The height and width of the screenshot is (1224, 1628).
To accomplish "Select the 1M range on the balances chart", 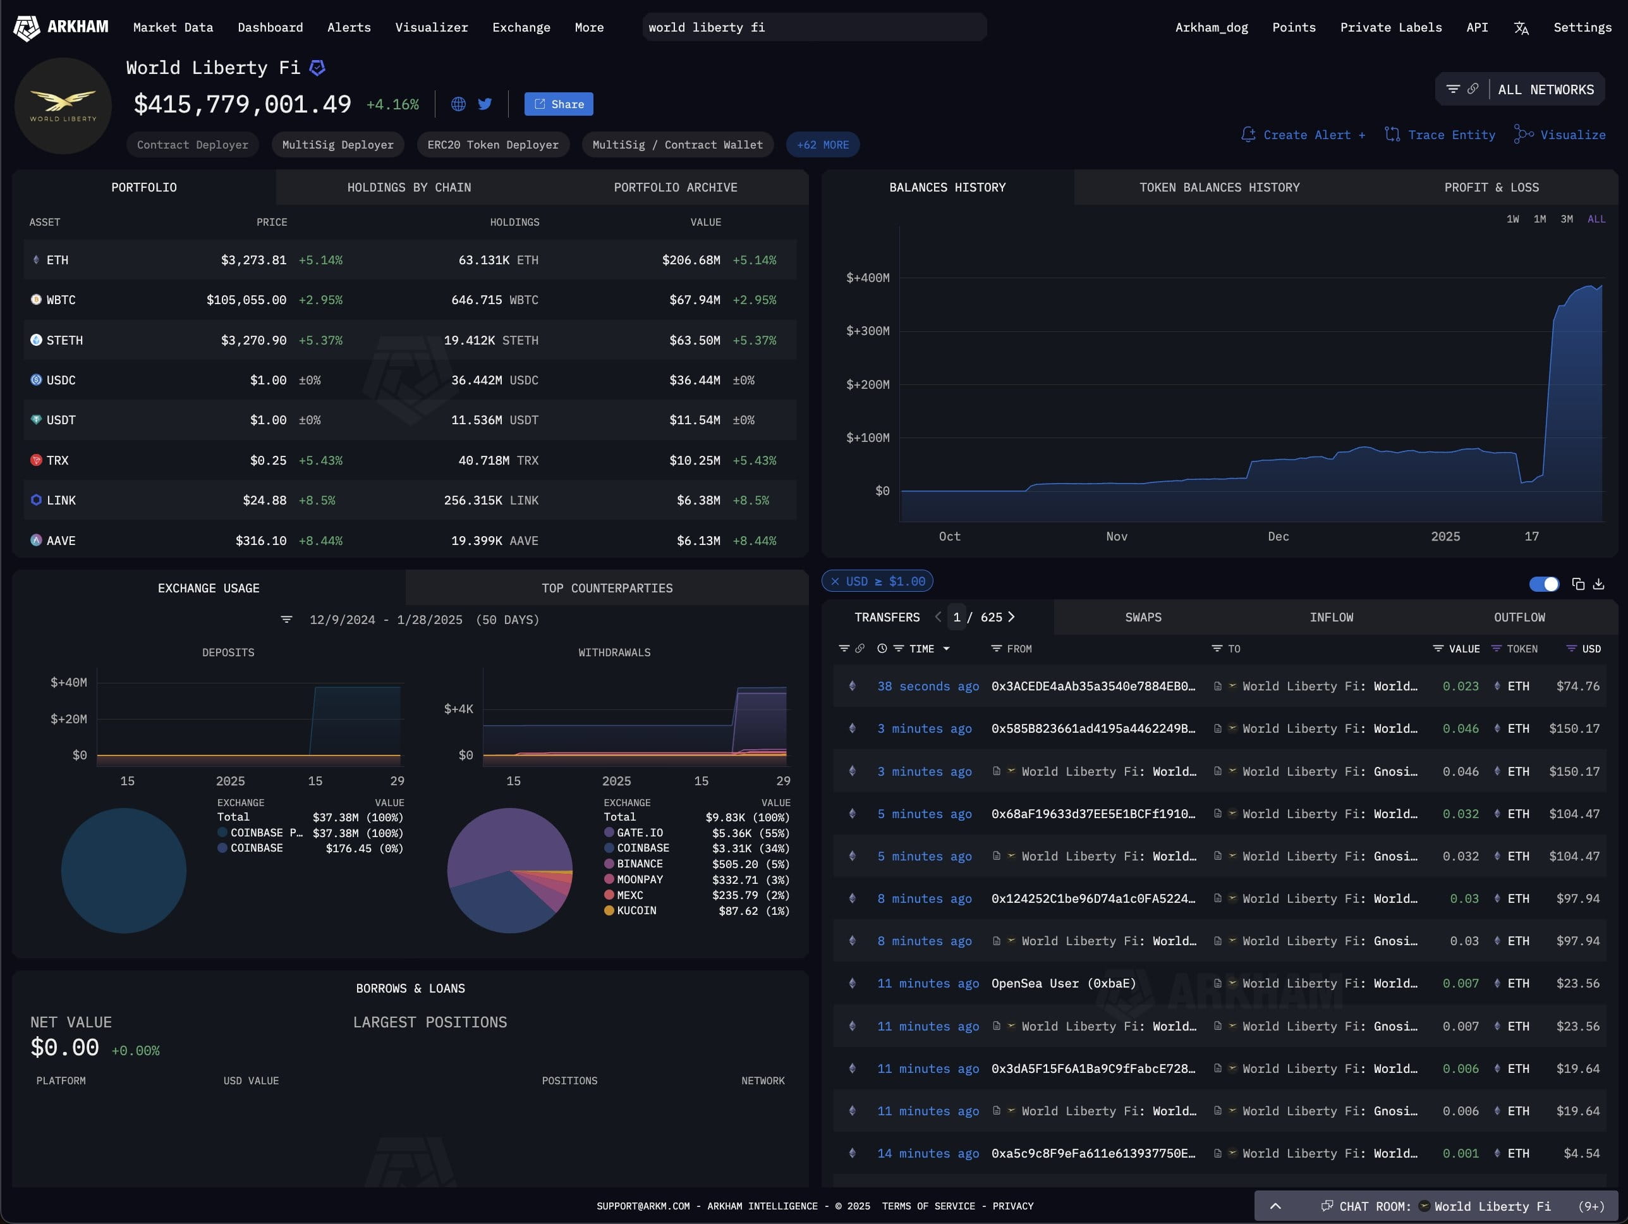I will [1540, 219].
